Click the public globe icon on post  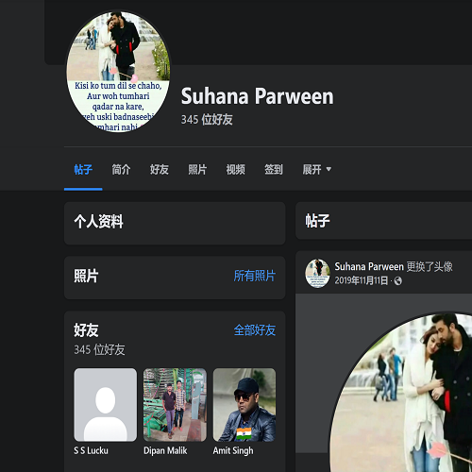(x=398, y=280)
